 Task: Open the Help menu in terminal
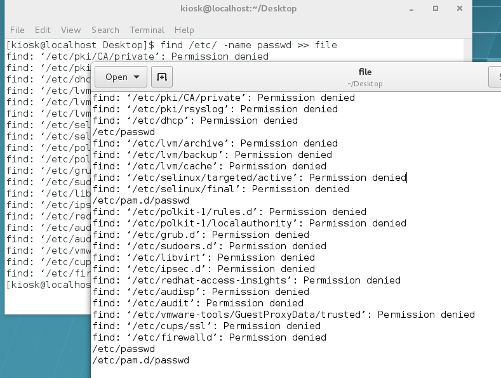[184, 30]
